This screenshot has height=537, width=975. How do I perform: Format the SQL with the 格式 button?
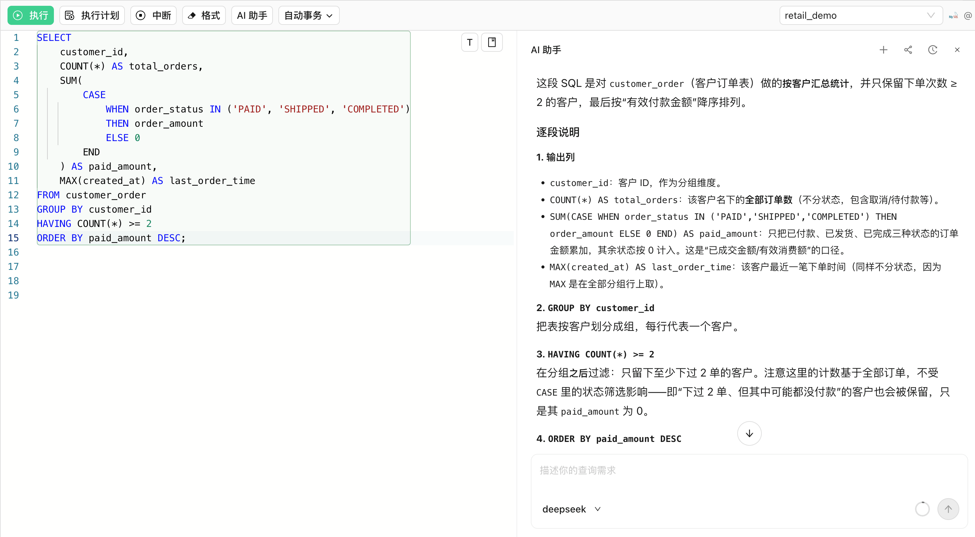pos(204,16)
